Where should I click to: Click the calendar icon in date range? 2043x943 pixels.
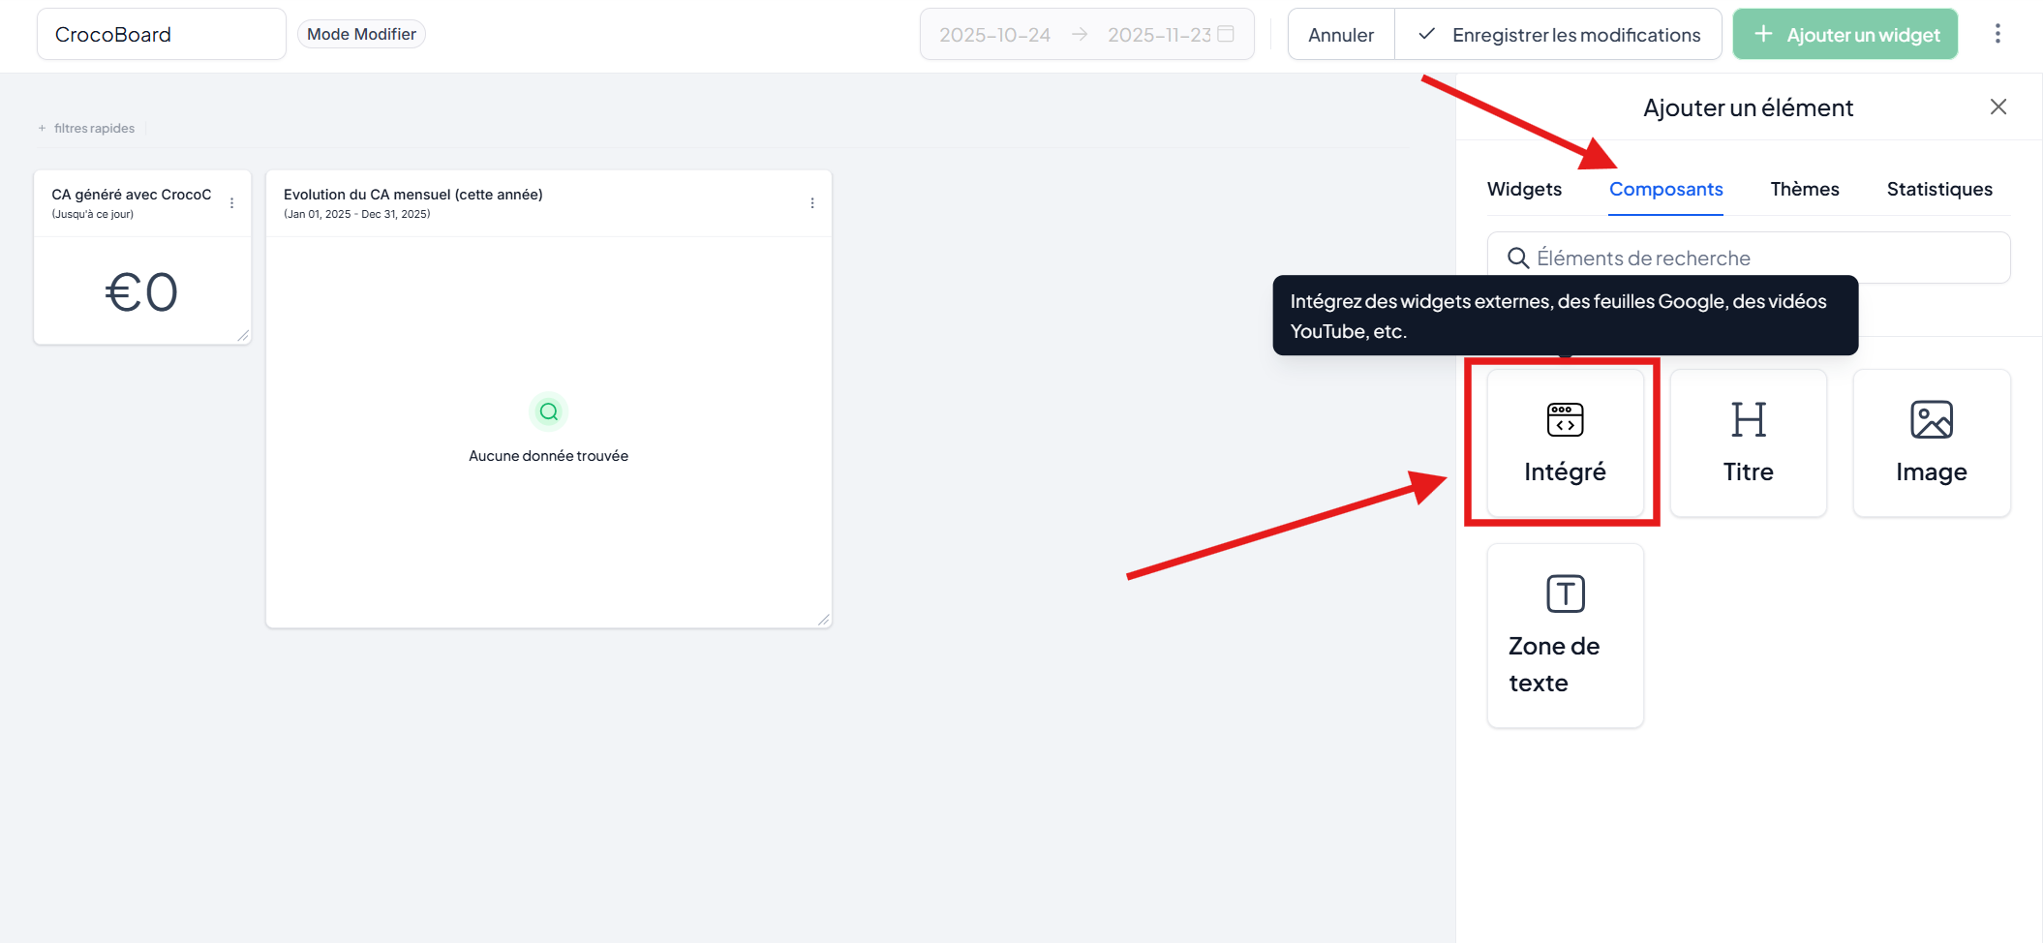point(1226,34)
